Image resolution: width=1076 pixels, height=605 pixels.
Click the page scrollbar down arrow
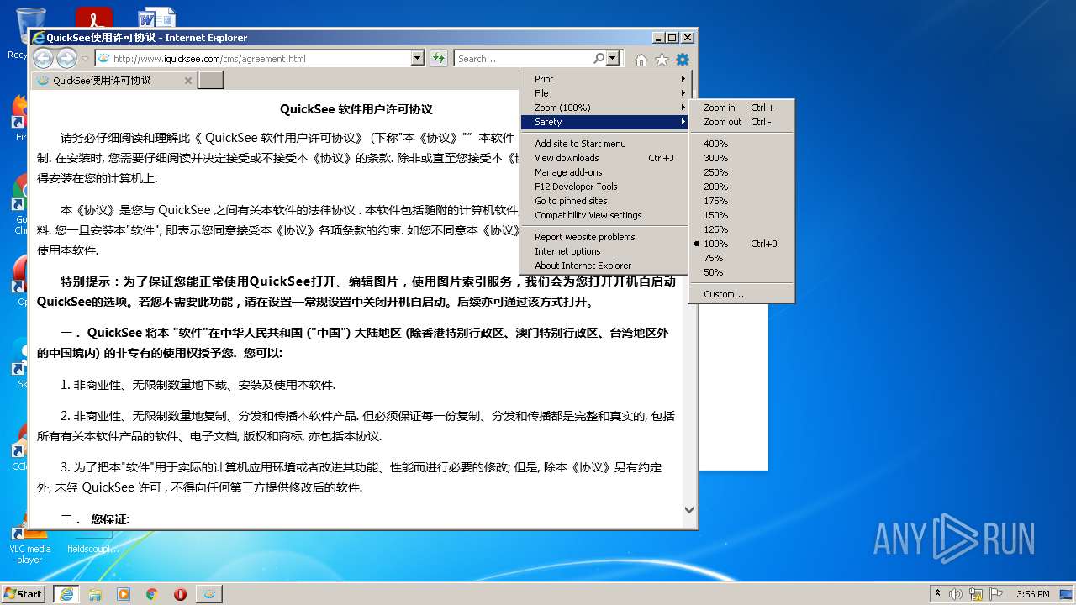[x=689, y=509]
